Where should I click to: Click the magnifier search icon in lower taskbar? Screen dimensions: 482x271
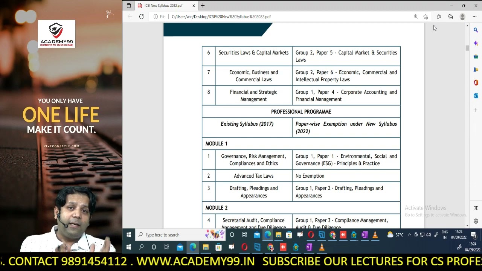pyautogui.click(x=141, y=247)
